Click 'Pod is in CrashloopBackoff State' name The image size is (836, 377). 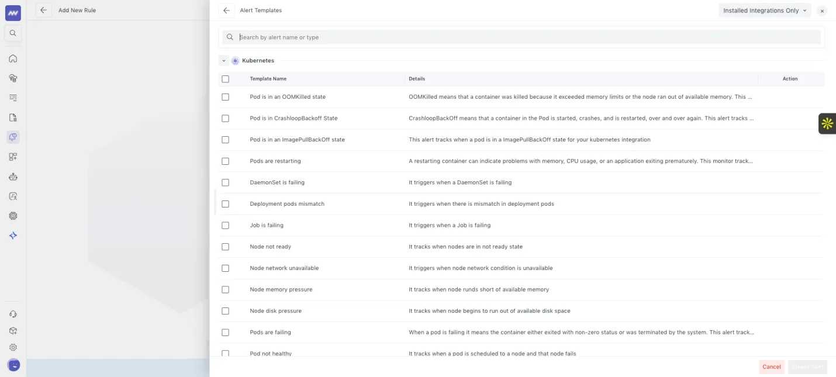point(293,118)
